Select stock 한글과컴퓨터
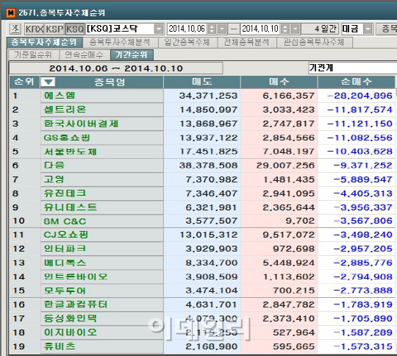 point(76,305)
